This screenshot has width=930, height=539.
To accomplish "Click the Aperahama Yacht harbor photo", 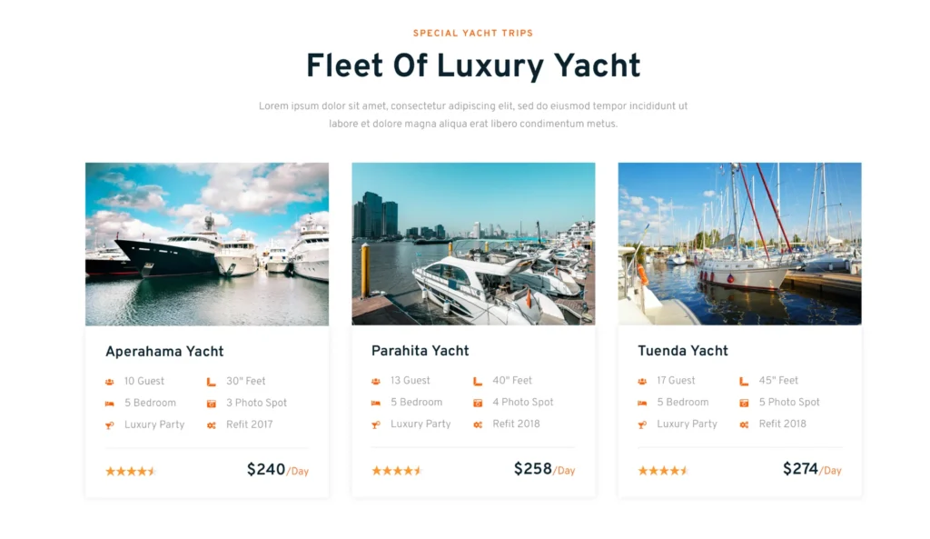I will (207, 244).
